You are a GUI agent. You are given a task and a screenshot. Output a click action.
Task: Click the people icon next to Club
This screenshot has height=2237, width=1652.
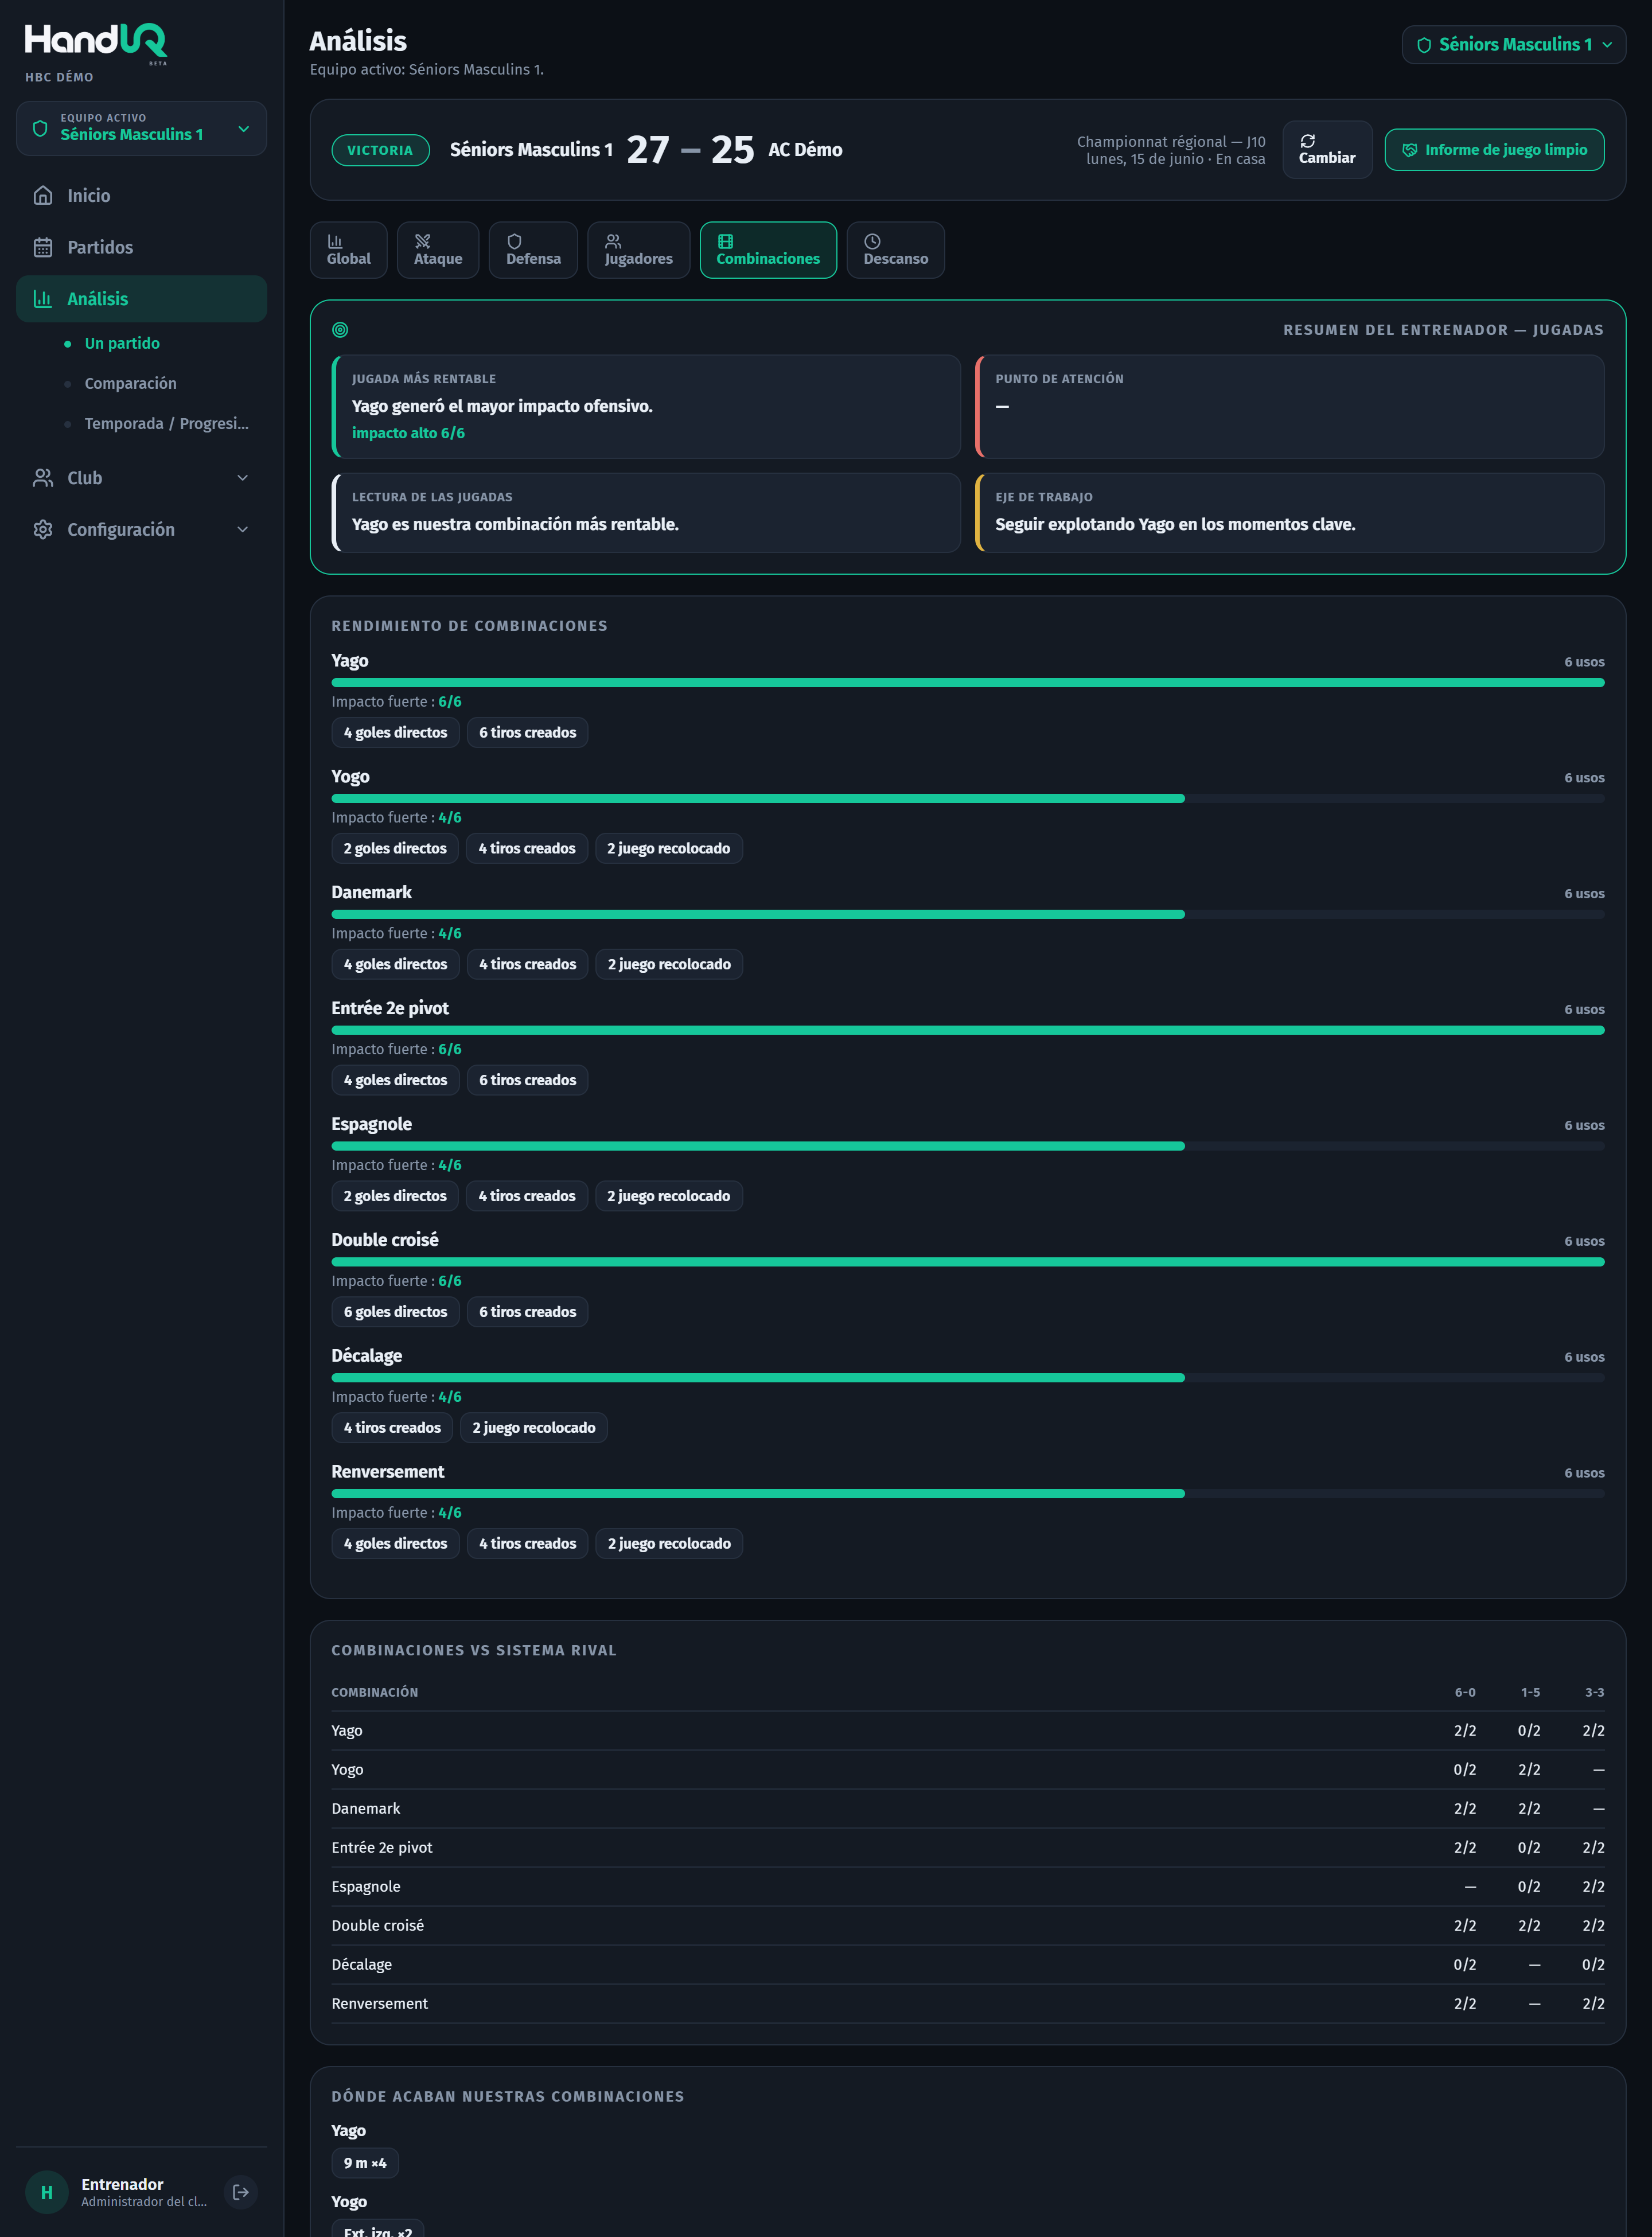[42, 478]
